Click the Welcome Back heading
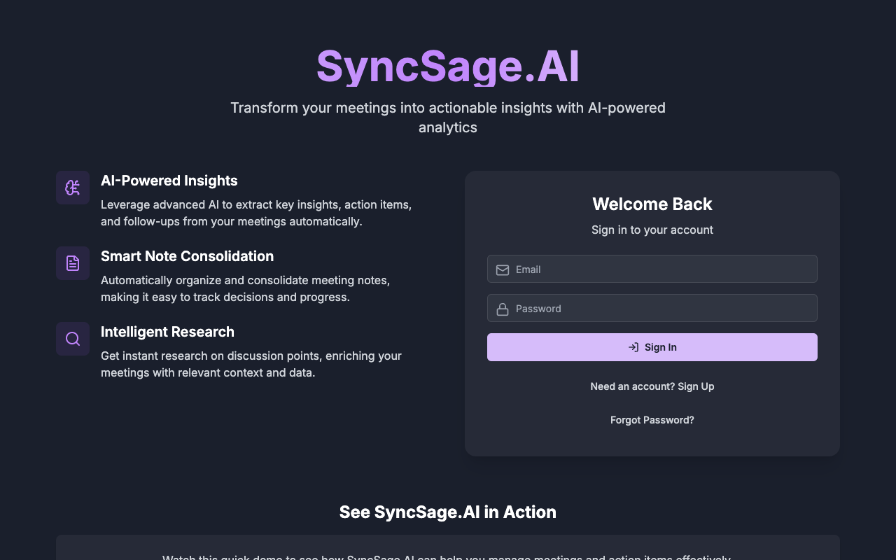Viewport: 896px width, 560px height. 652,204
